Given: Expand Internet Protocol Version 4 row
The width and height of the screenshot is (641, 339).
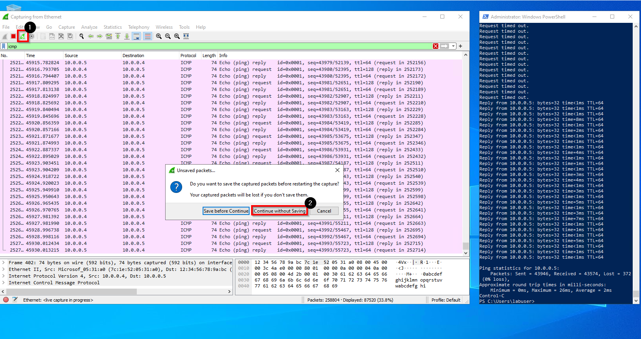Looking at the screenshot, I should pos(4,276).
